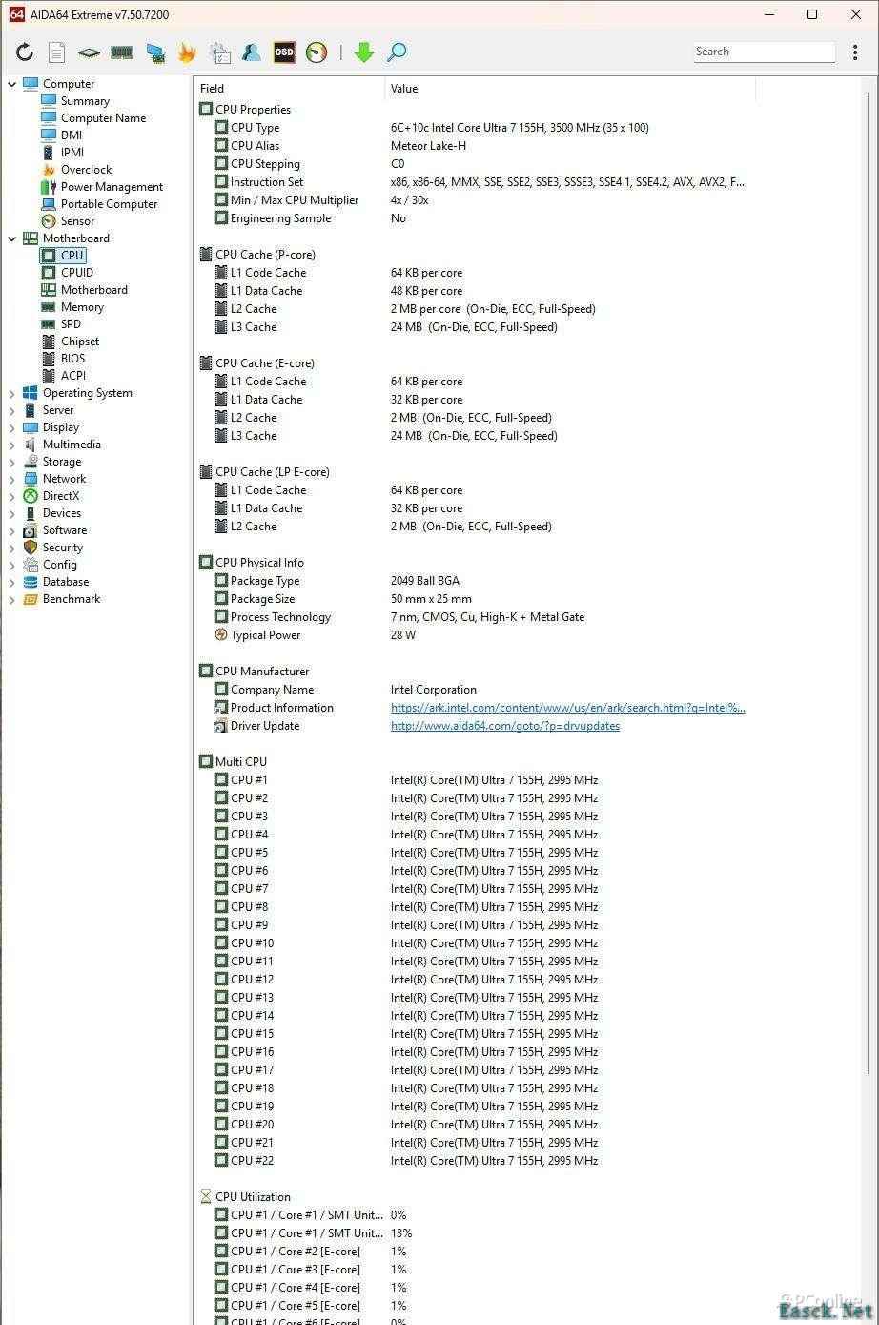
Task: Open the SPD tree page
Action: click(x=71, y=324)
